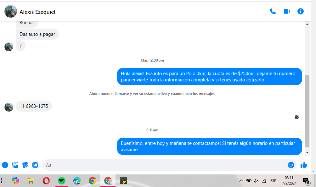The width and height of the screenshot is (316, 187).
Task: Click the 'Mar, 12:00 pm' timestamp
Action: pyautogui.click(x=152, y=60)
